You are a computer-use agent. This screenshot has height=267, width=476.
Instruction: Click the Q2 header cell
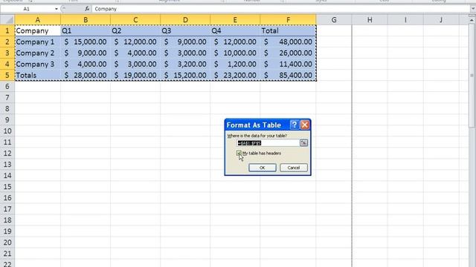coord(135,31)
